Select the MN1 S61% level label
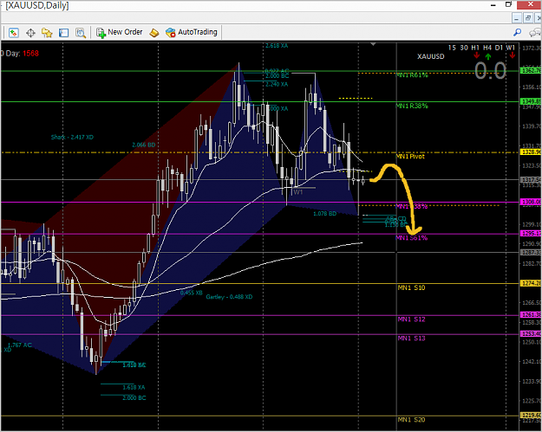Screen dimensions: 542x432 pyautogui.click(x=411, y=238)
